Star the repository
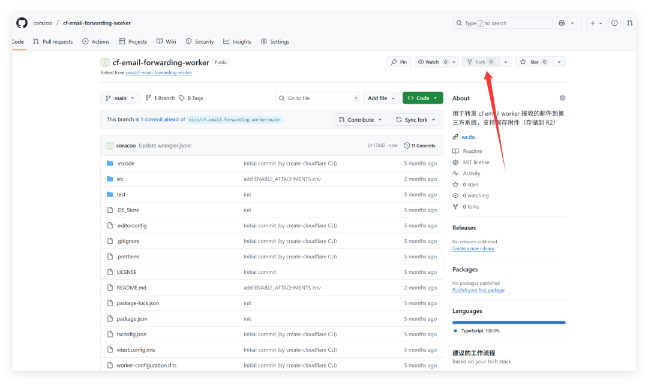This screenshot has height=383, width=648. pyautogui.click(x=533, y=62)
